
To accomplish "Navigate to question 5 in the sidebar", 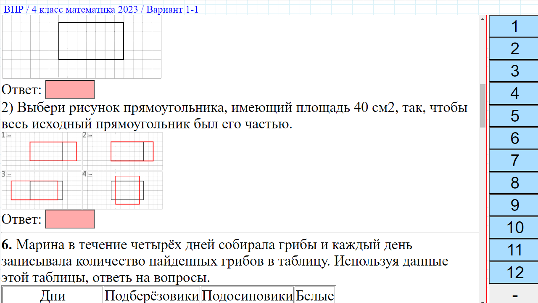I will pyautogui.click(x=513, y=116).
